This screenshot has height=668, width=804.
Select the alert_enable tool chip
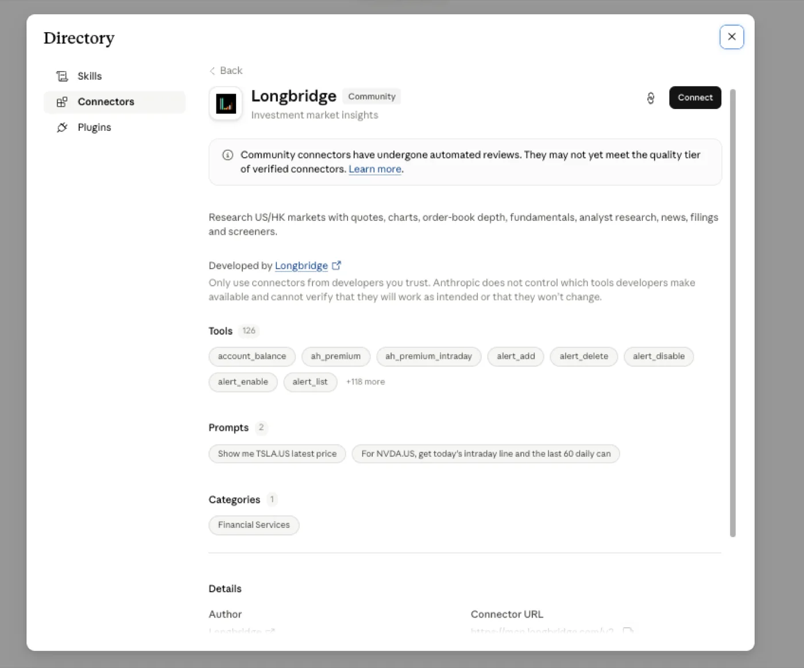click(x=243, y=382)
